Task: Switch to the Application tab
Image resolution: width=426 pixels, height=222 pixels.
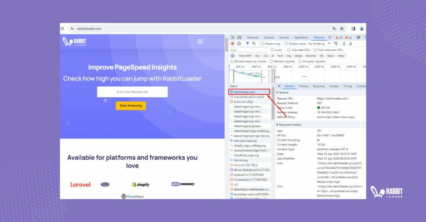Action: [x=301, y=37]
